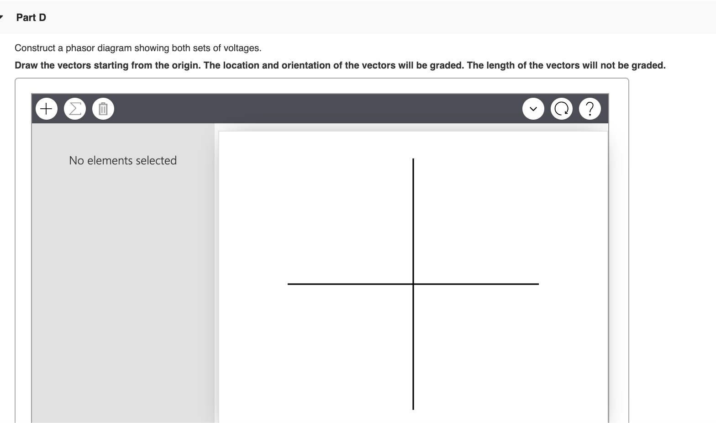This screenshot has height=423, width=716.
Task: Click the question mark for drawing instructions
Action: [590, 109]
